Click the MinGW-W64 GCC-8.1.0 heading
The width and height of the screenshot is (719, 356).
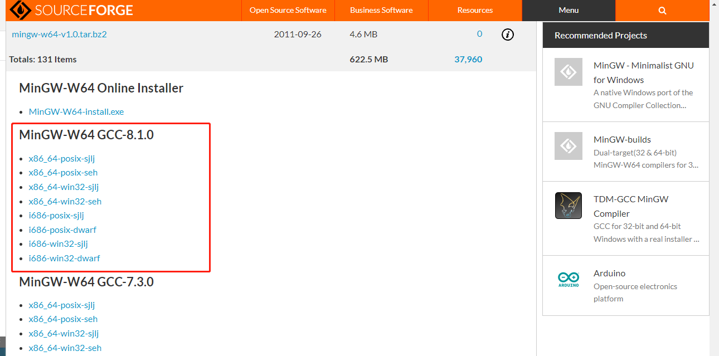pyautogui.click(x=86, y=135)
